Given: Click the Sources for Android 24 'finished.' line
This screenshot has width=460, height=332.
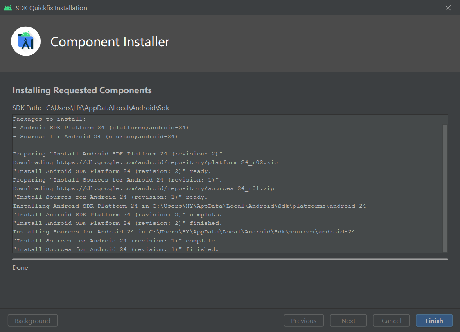Looking at the screenshot, I should [115, 249].
